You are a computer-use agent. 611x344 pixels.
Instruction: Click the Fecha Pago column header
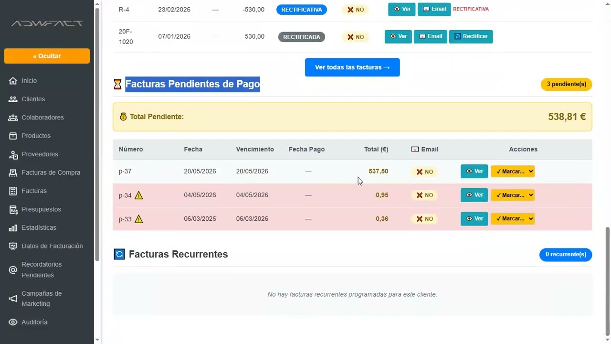click(306, 150)
